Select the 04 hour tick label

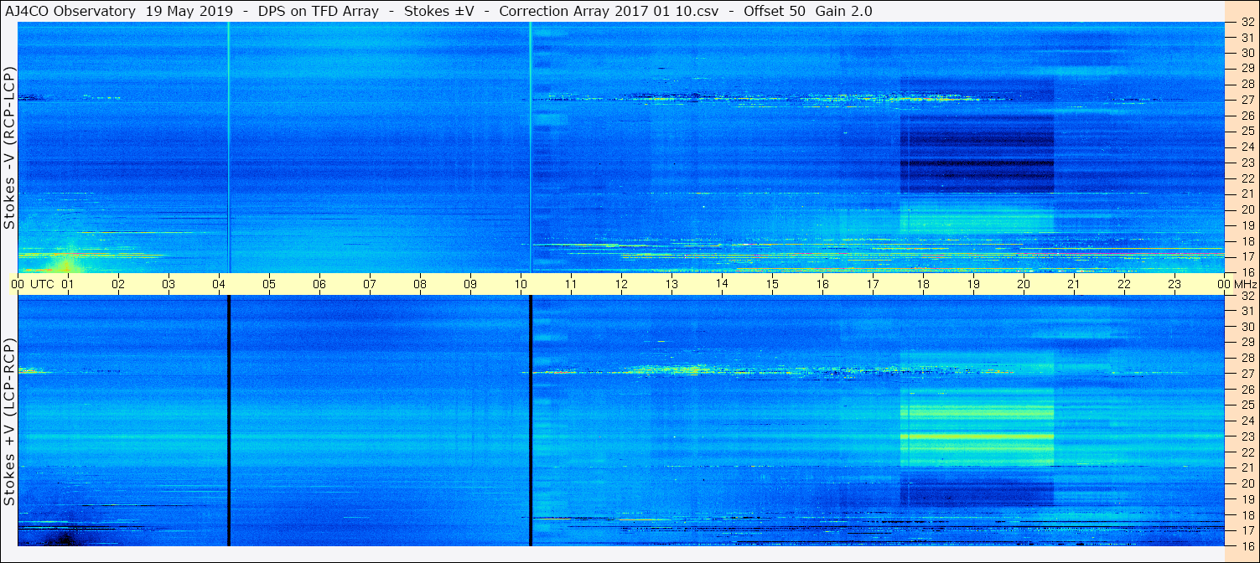[219, 284]
